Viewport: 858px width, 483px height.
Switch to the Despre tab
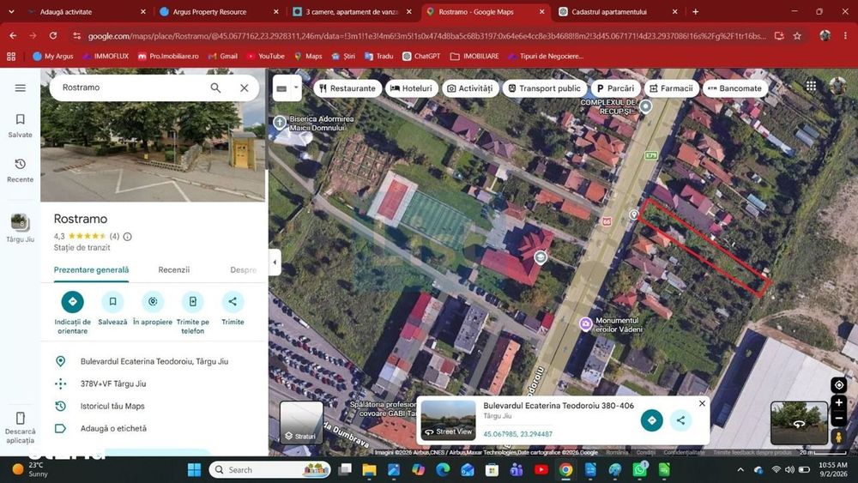click(x=244, y=269)
